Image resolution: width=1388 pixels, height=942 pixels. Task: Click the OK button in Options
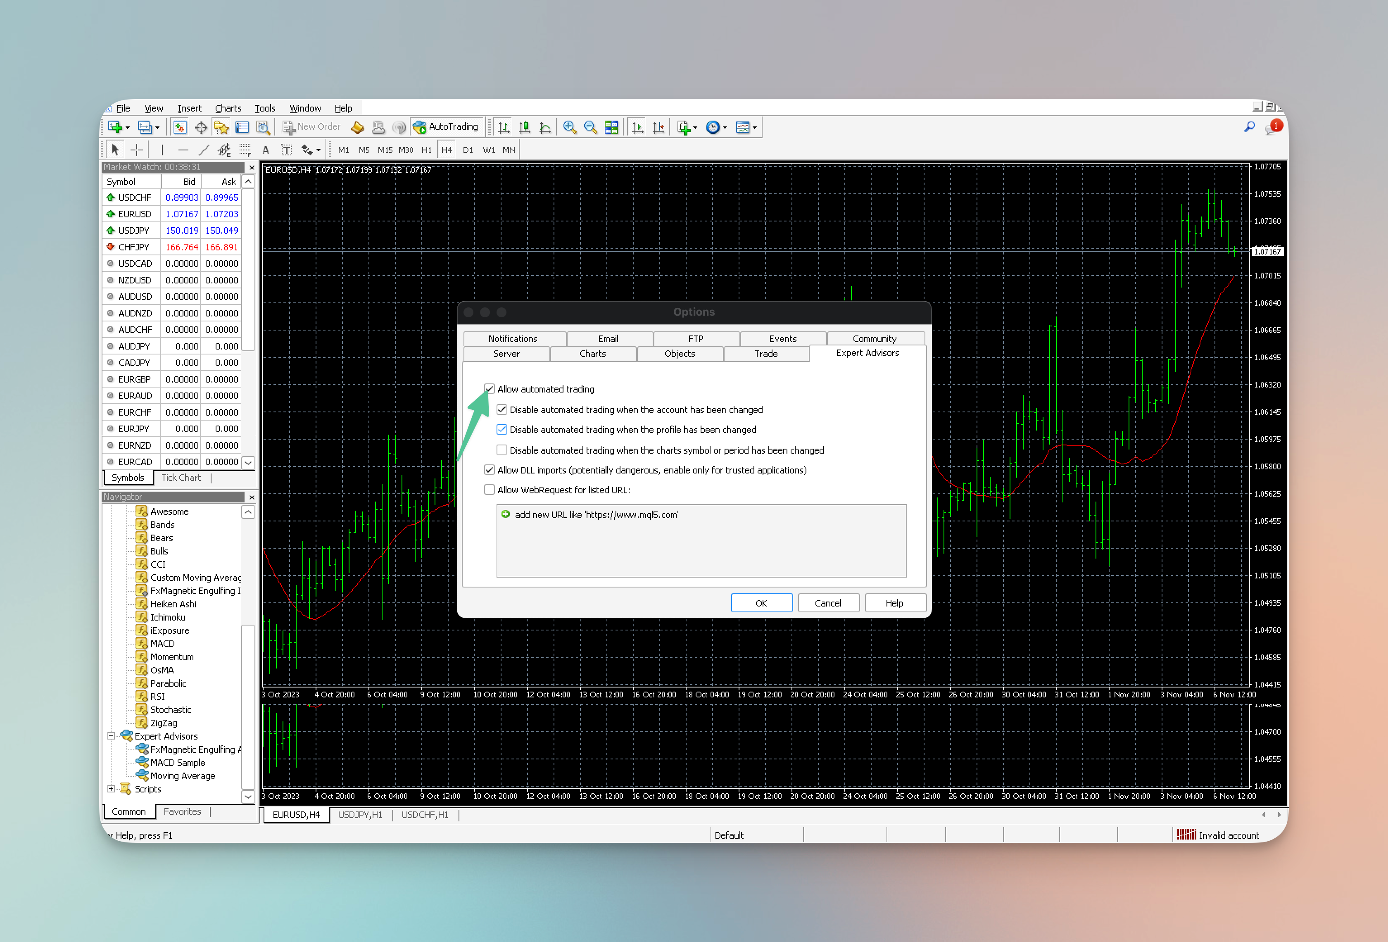click(x=761, y=603)
